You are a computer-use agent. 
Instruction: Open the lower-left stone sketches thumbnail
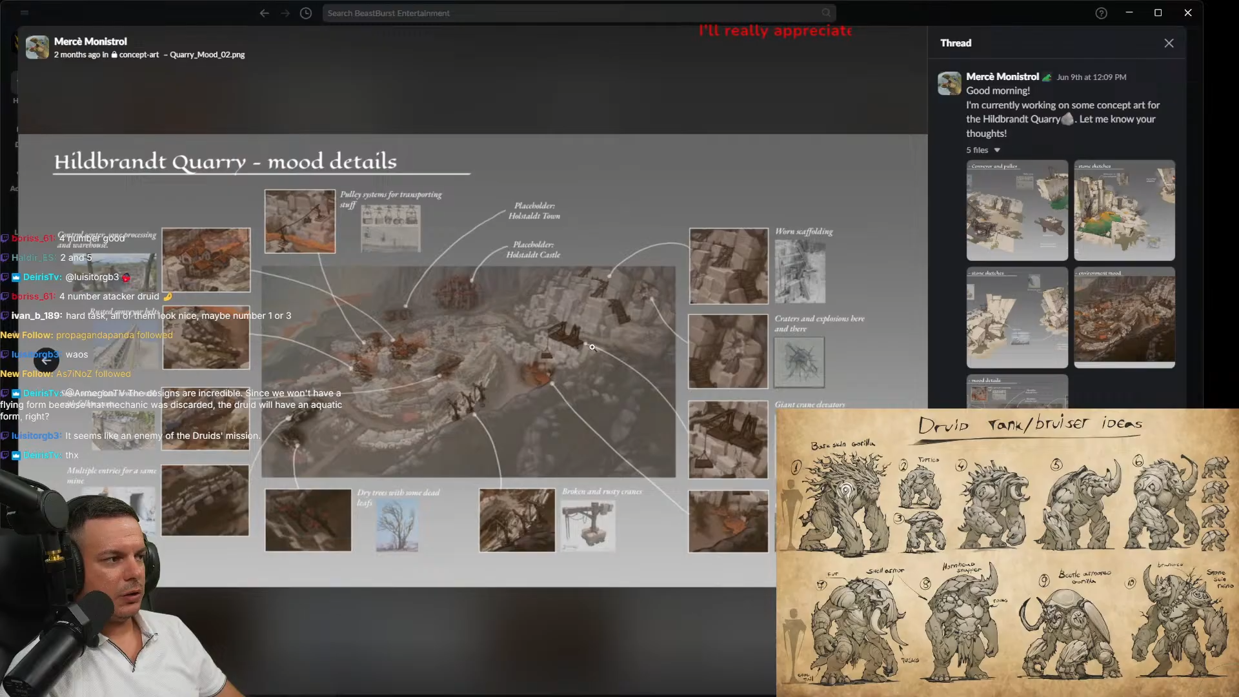point(1017,318)
